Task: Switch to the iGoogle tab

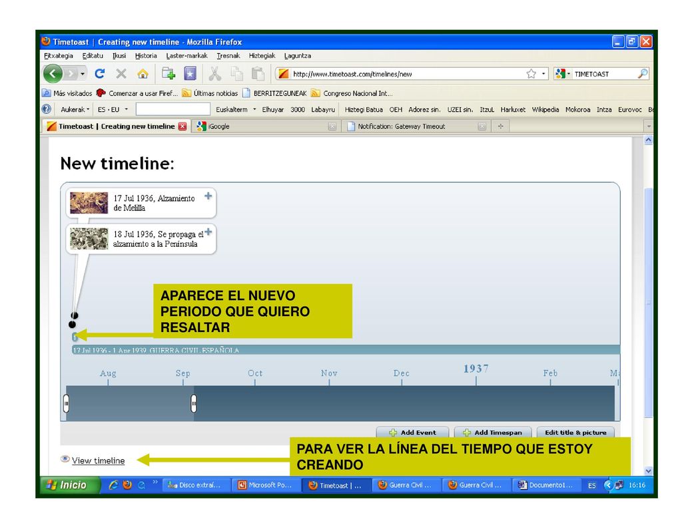Action: [x=266, y=126]
